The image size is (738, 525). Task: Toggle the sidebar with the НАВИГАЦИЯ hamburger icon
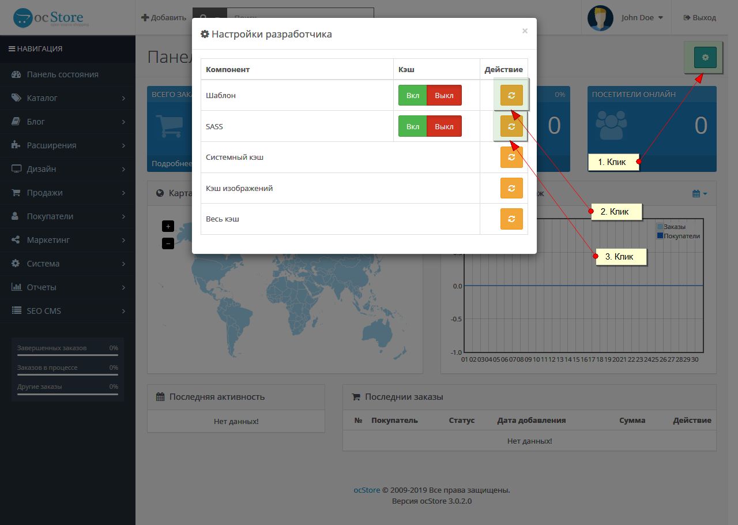(12, 49)
